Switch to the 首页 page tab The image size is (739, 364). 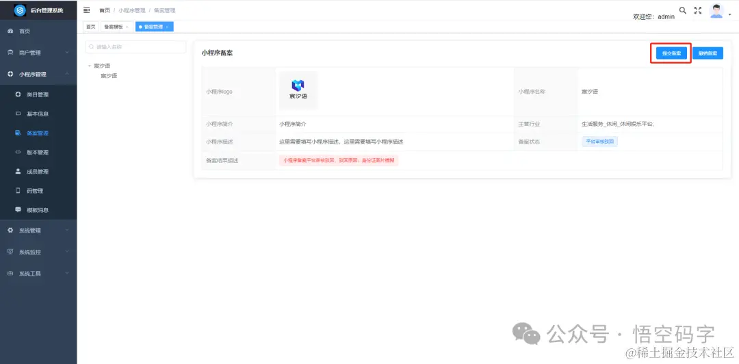[90, 27]
